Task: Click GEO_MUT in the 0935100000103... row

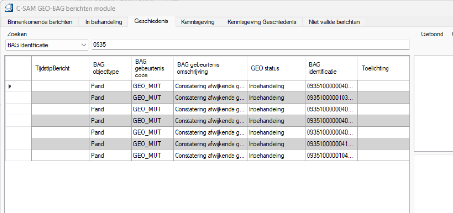Action: pos(152,97)
